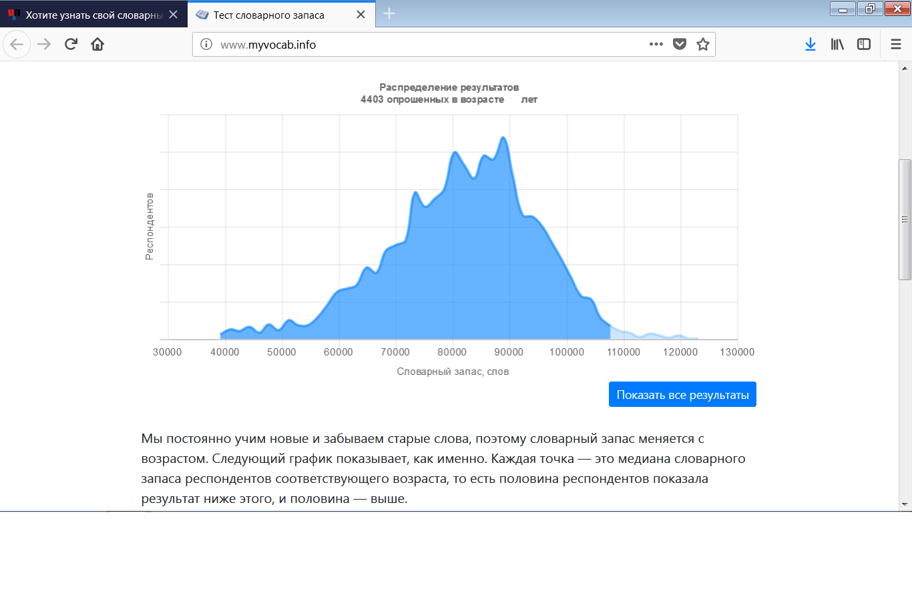Open the page actions three-dot menu
912x597 pixels.
(656, 45)
